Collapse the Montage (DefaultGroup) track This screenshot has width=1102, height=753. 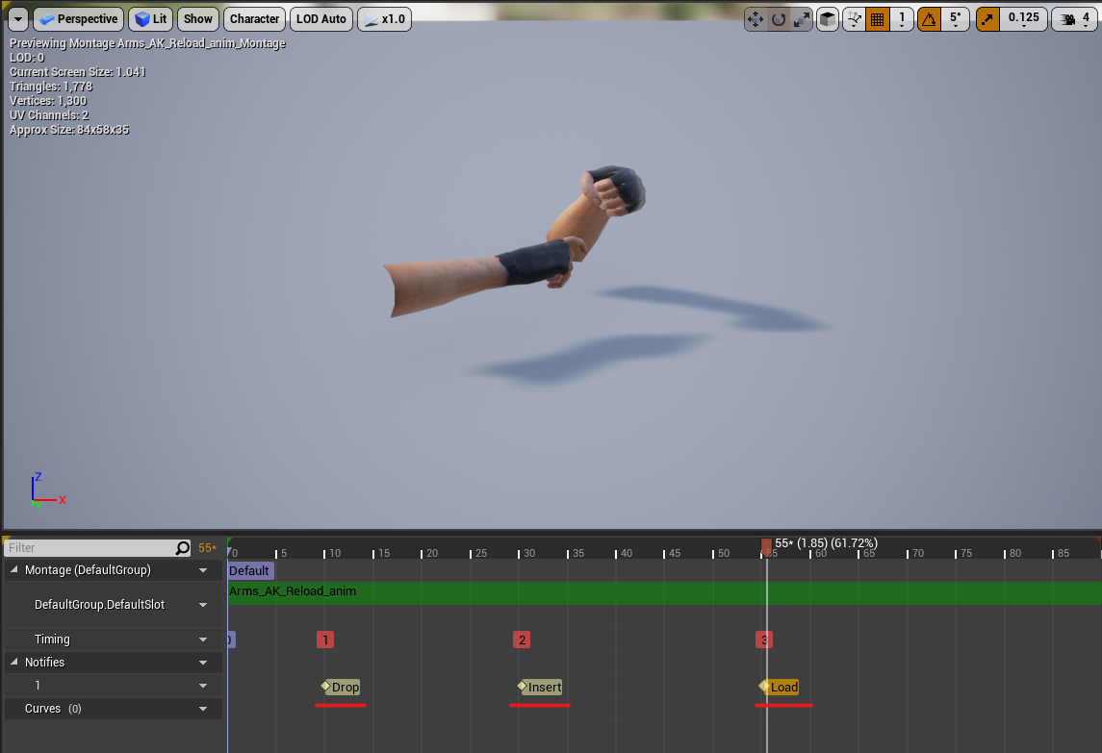(13, 569)
